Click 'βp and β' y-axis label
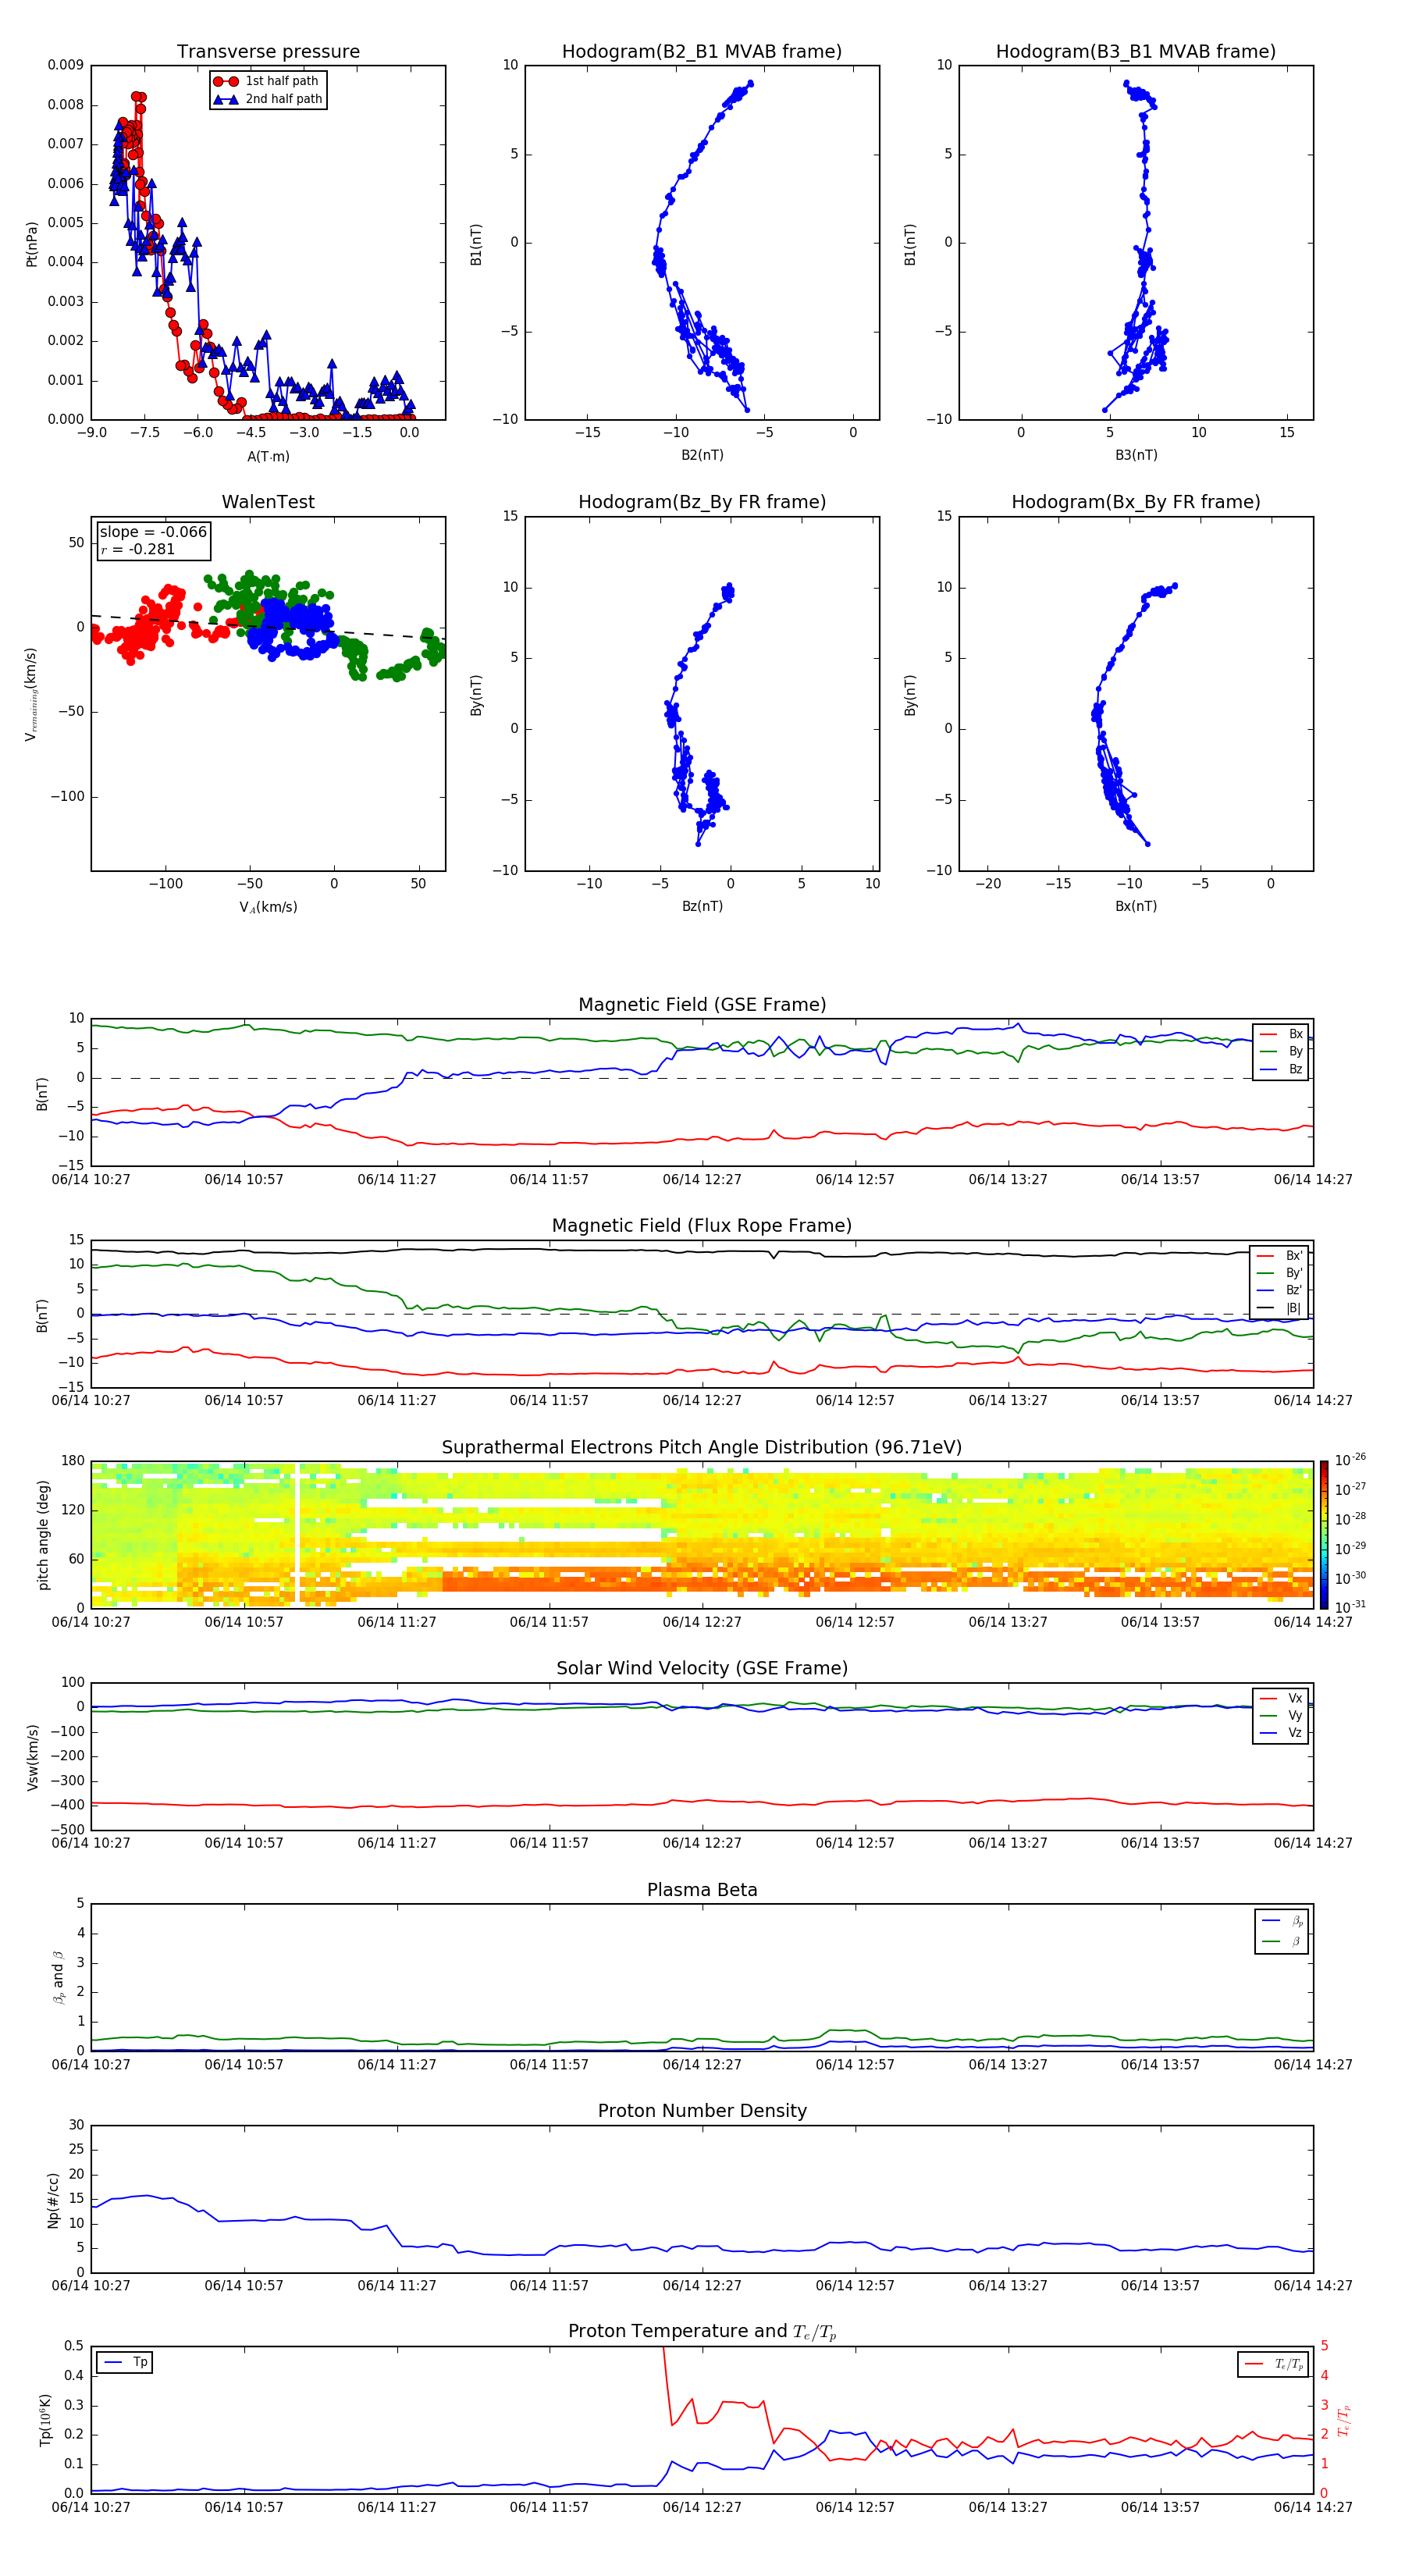Screen dimensions: 1405x2576 point(58,1977)
